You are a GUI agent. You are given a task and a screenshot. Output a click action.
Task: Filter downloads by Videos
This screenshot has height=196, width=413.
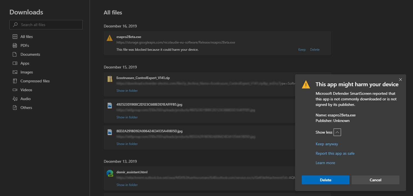tap(26, 90)
